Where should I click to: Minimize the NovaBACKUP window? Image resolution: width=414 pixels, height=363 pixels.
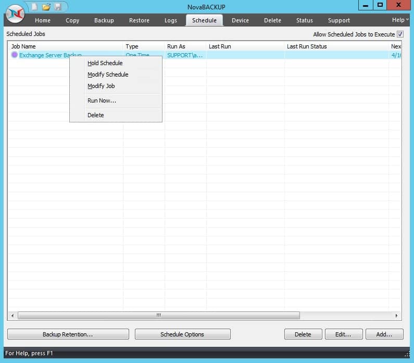pyautogui.click(x=366, y=5)
